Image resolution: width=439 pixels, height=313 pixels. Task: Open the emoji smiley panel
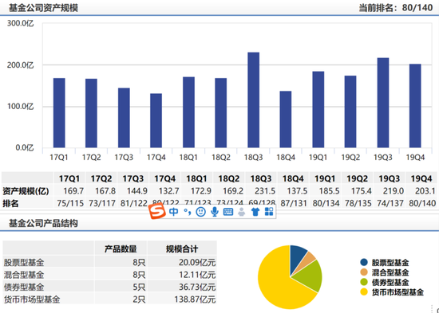pyautogui.click(x=200, y=212)
